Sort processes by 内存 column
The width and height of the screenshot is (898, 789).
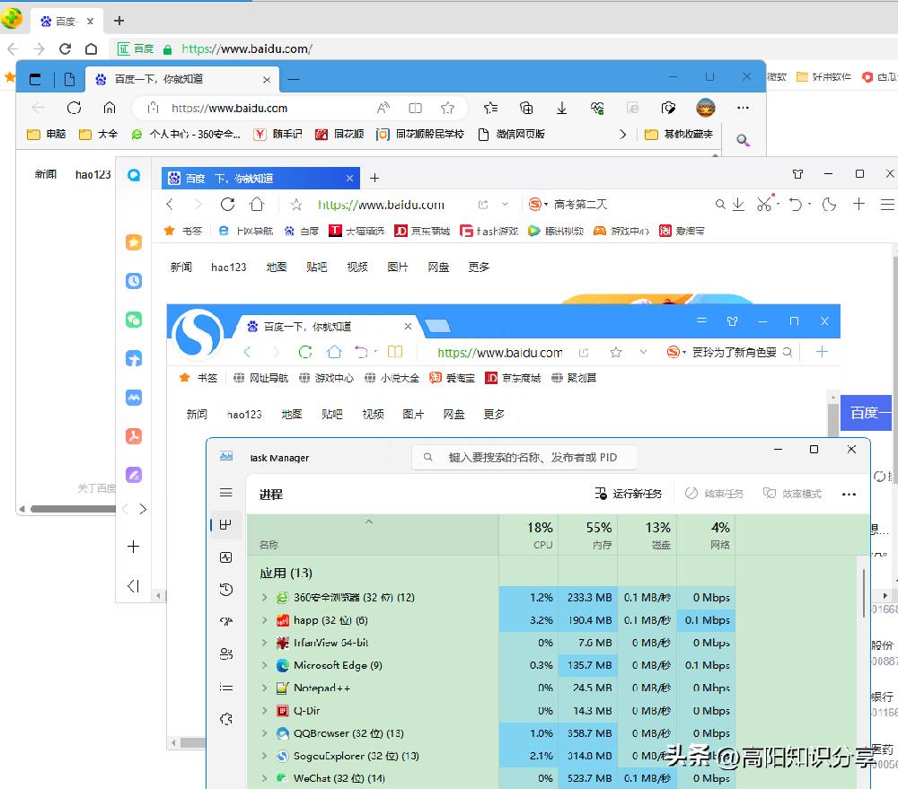pyautogui.click(x=588, y=535)
